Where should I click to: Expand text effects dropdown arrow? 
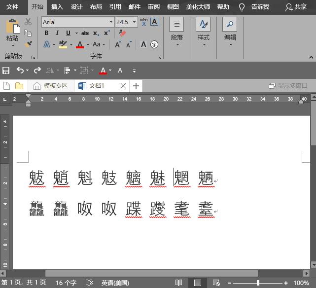[54, 44]
